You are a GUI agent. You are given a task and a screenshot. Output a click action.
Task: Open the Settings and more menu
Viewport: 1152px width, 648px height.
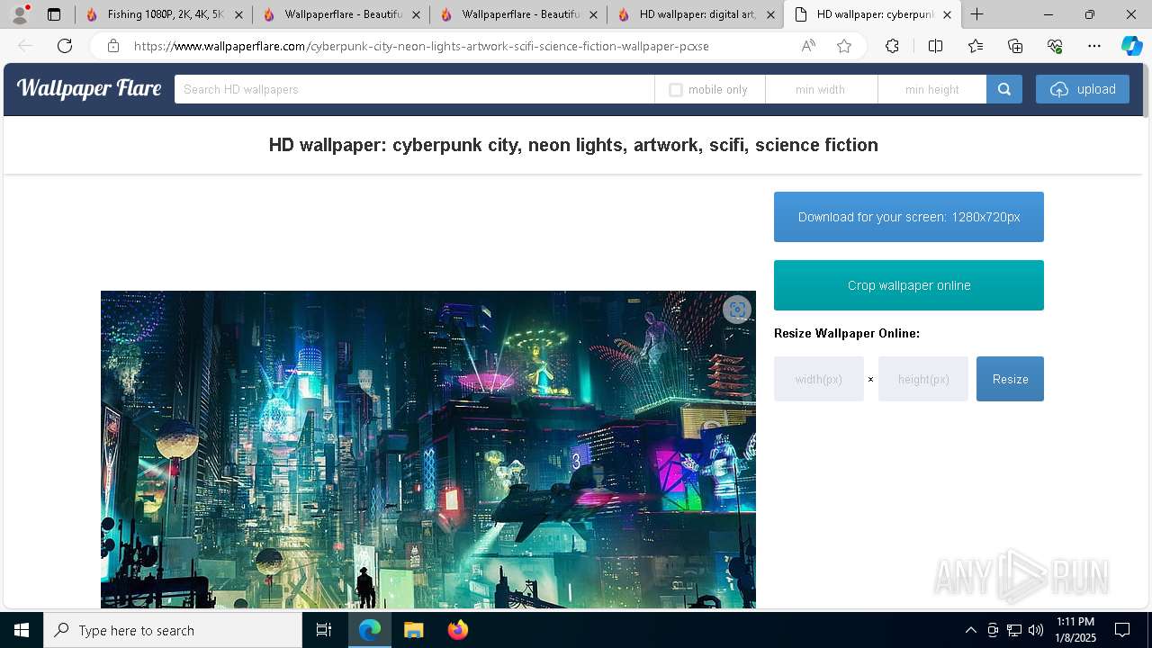pos(1094,46)
